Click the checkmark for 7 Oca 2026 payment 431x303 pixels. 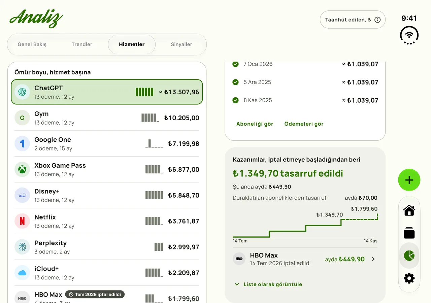coord(236,64)
